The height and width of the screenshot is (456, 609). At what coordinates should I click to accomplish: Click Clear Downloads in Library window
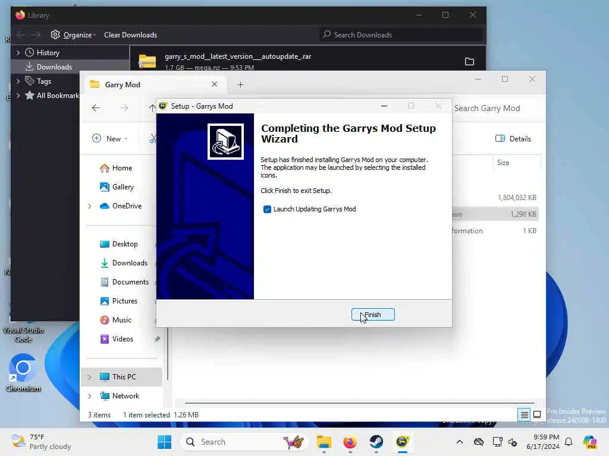(130, 35)
